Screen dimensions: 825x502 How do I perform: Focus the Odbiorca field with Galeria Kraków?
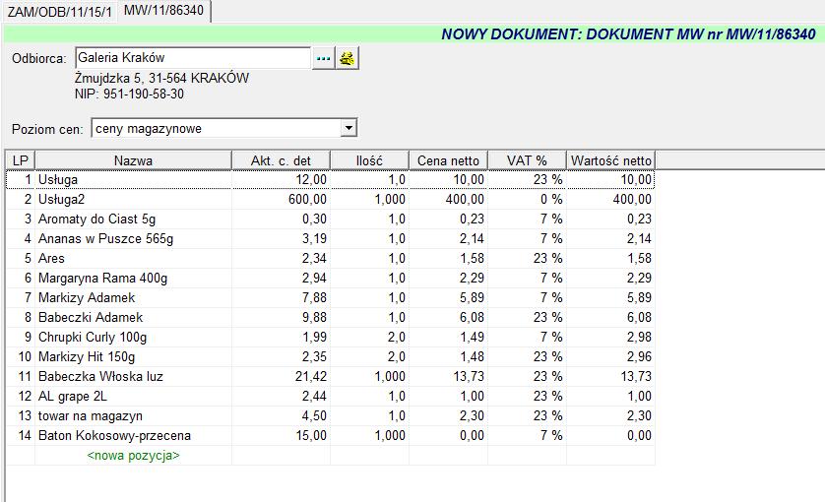coord(193,58)
